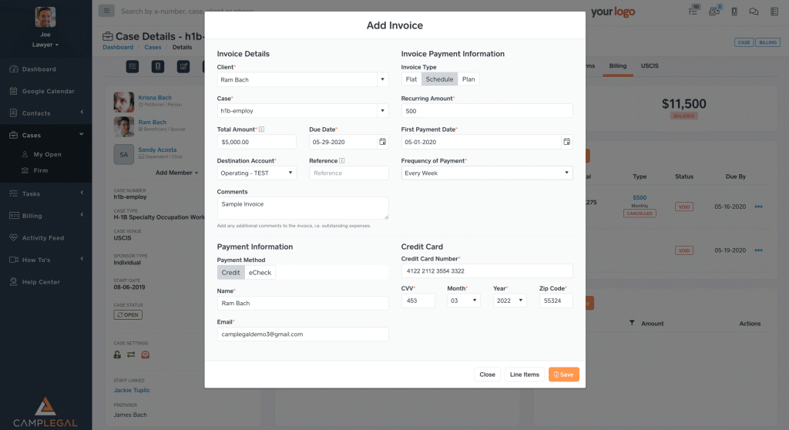Expand the Add Member dropdown
789x430 pixels.
pos(176,172)
